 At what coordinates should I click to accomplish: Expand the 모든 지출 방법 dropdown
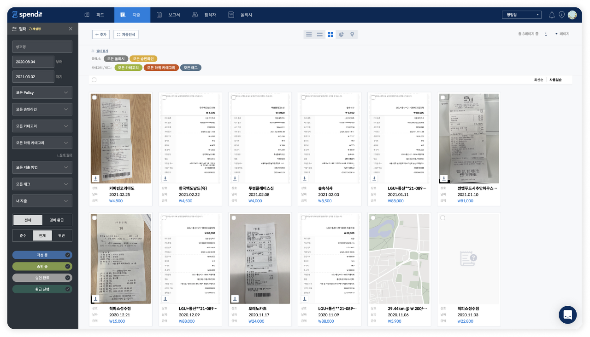coord(42,167)
